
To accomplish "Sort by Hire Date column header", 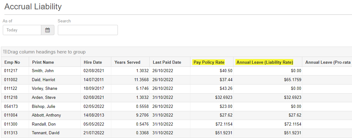I will tap(93, 62).
